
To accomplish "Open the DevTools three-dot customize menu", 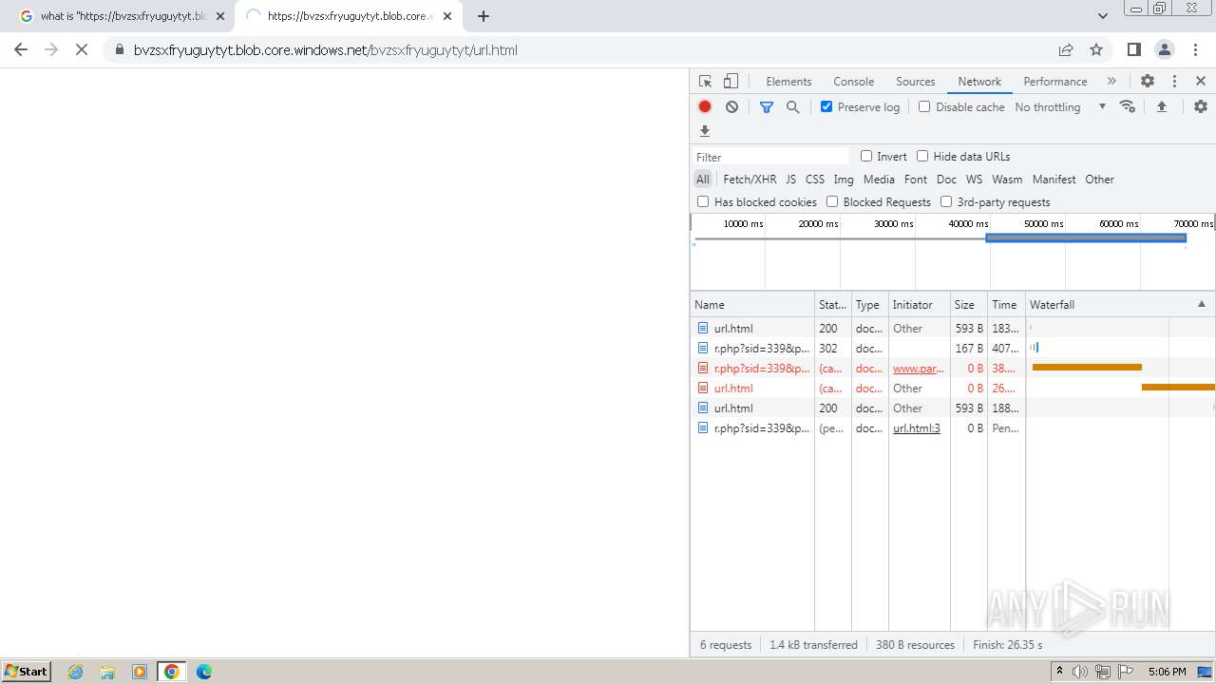I will point(1174,82).
